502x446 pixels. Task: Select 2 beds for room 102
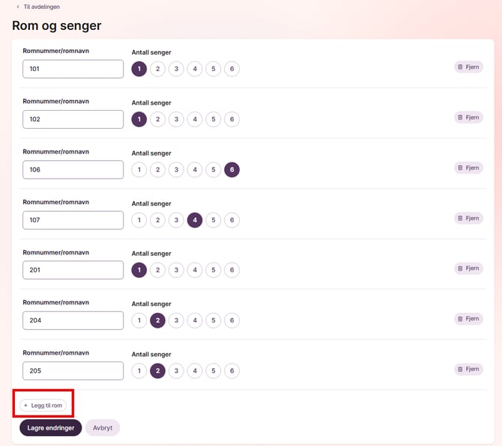tap(157, 119)
